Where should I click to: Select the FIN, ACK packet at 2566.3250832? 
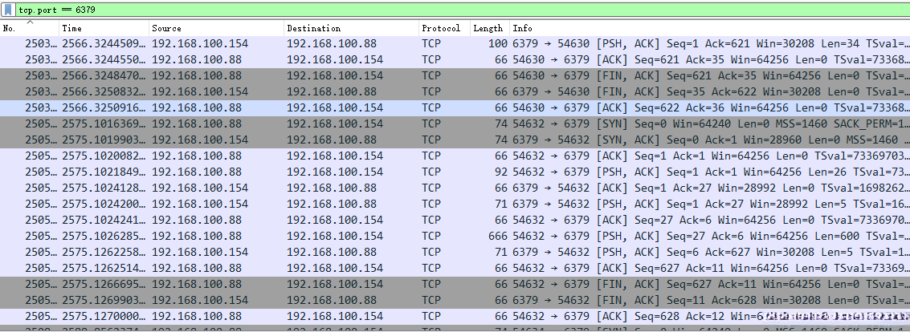pos(455,91)
